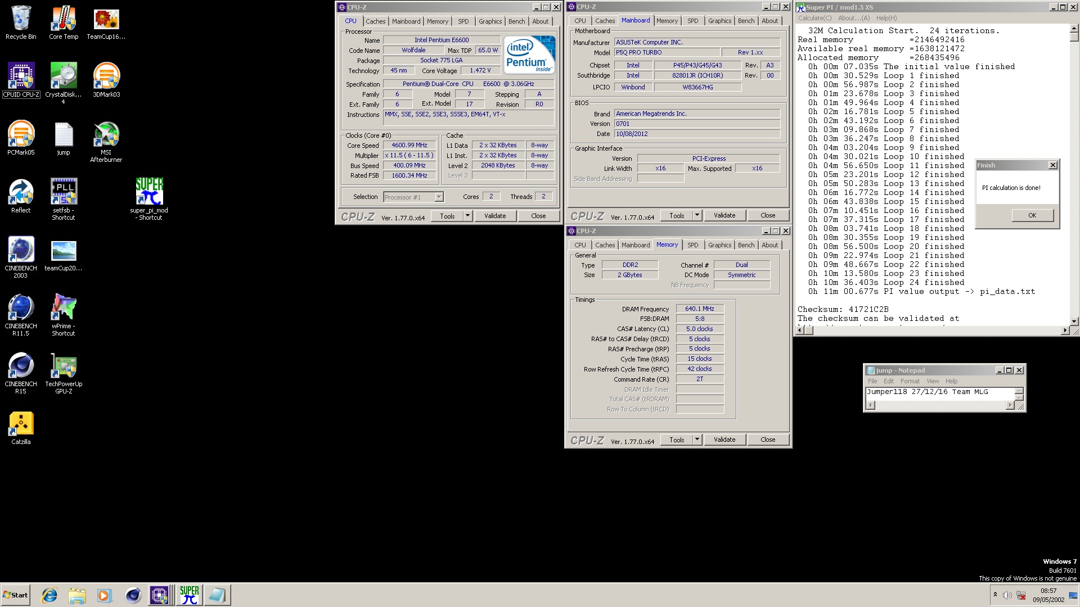Viewport: 1080px width, 607px height.
Task: Click Validate in the CPU tab window
Action: click(495, 216)
